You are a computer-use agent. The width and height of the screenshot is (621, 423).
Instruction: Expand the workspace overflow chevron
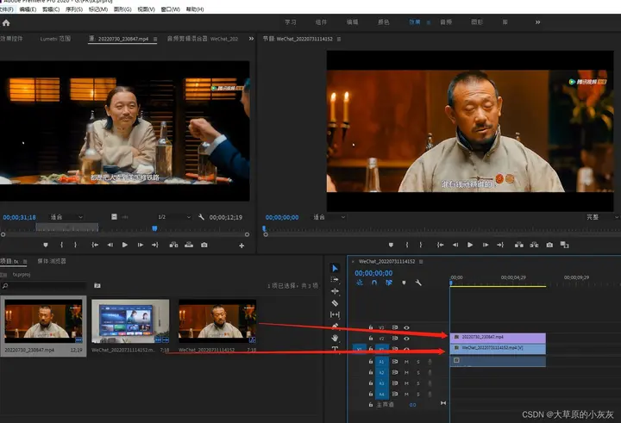pos(538,22)
